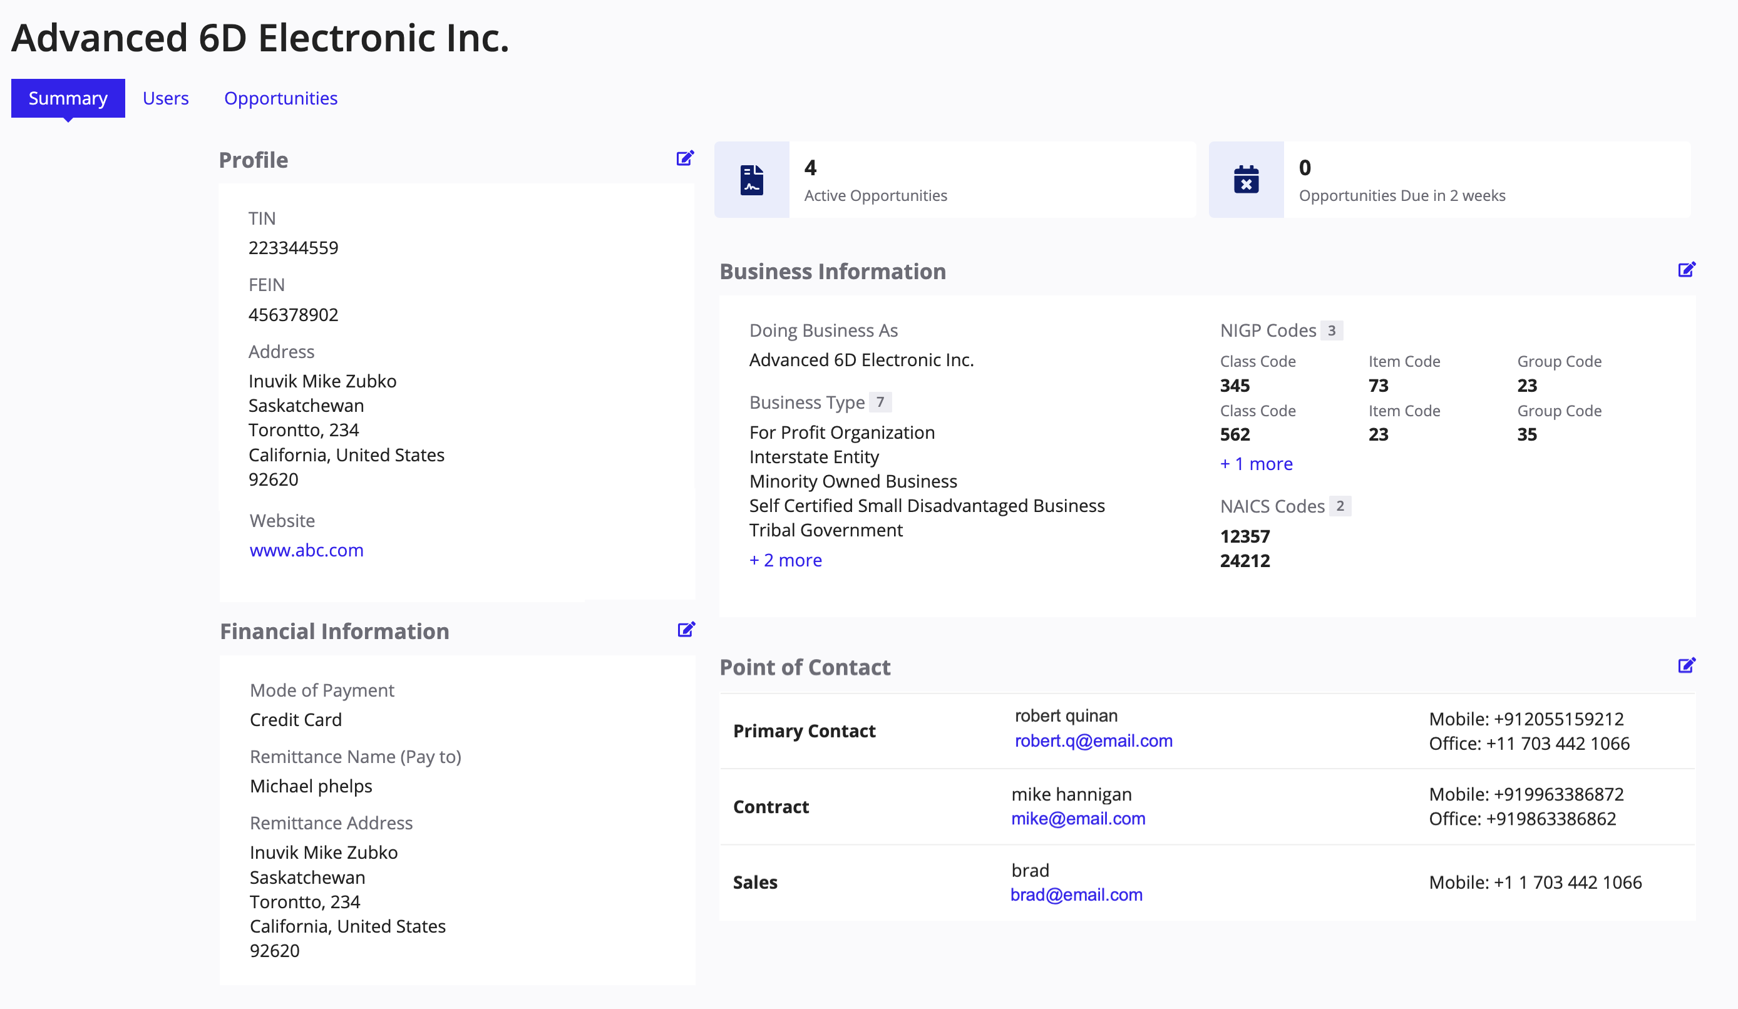
Task: Open the website www.abc.com
Action: [x=306, y=550]
